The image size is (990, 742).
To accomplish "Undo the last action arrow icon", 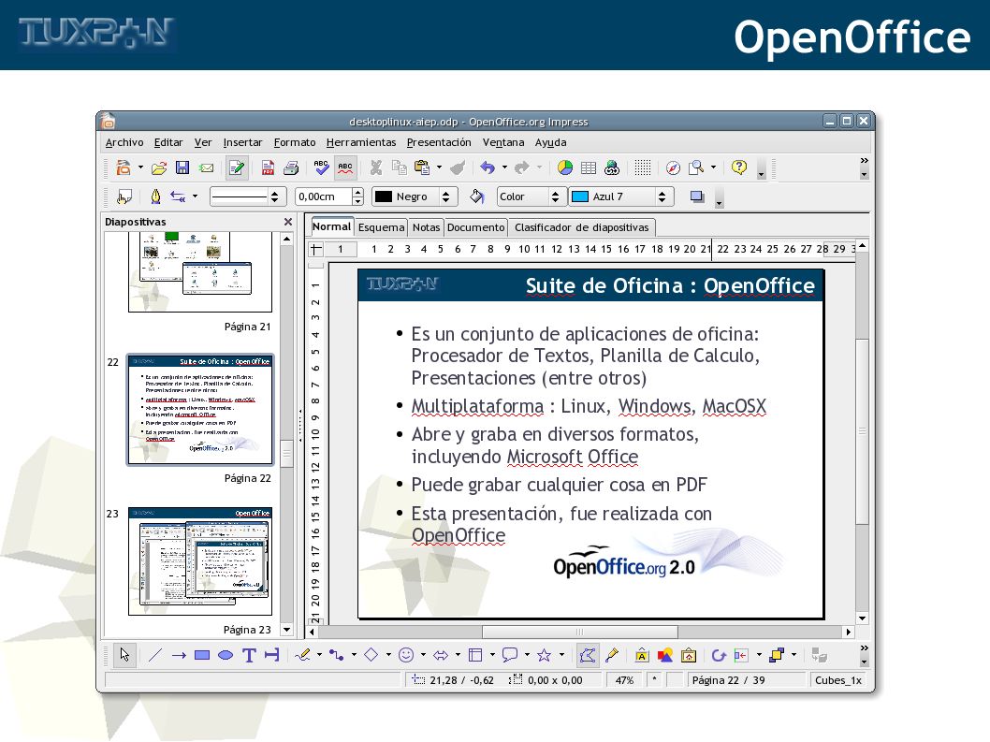I will coord(488,167).
